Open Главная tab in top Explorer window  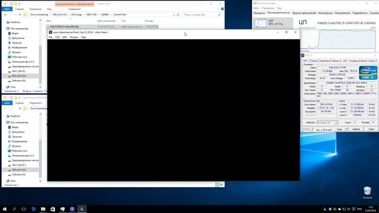pyautogui.click(x=20, y=9)
